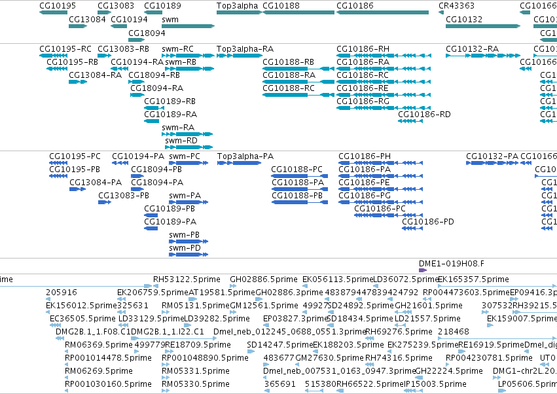The image size is (557, 394).
Task: Click the CR43363 gene label
Action: 456,6
